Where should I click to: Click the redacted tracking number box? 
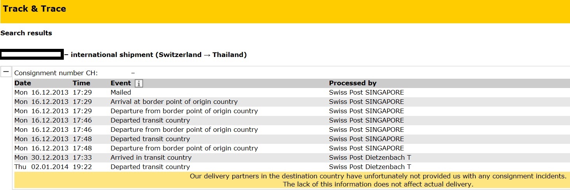32,54
